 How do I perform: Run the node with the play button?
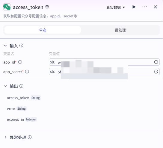coord(134,7)
